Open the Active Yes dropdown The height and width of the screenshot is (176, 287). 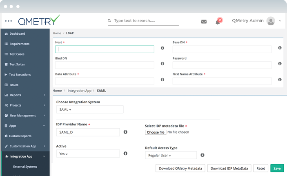88,154
